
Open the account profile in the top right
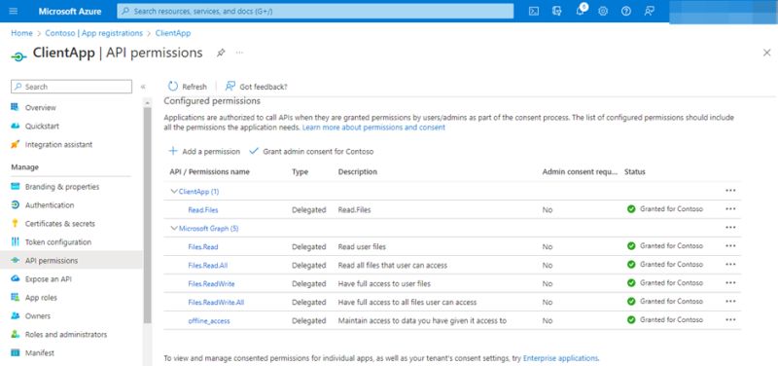(723, 11)
